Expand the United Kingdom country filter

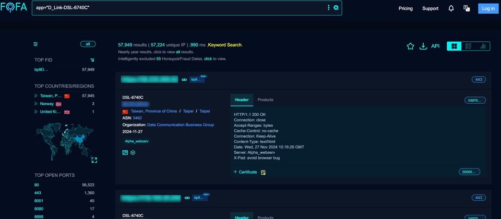click(x=36, y=112)
